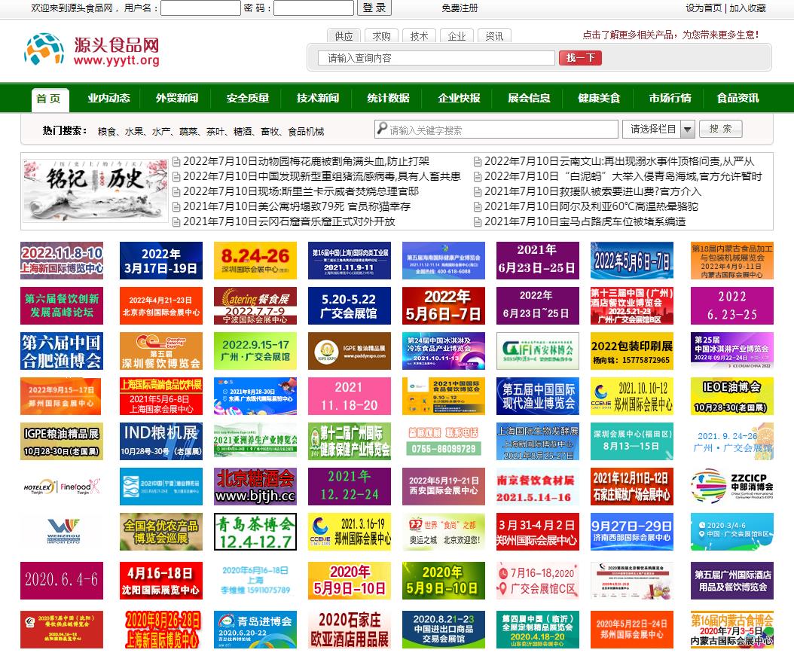
Task: Open the 请选择栏目 dropdown
Action: (658, 129)
